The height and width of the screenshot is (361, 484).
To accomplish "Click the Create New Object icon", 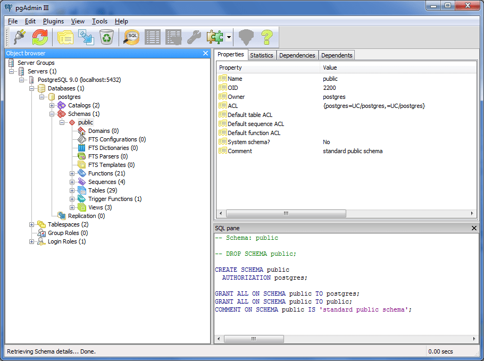I will 86,37.
